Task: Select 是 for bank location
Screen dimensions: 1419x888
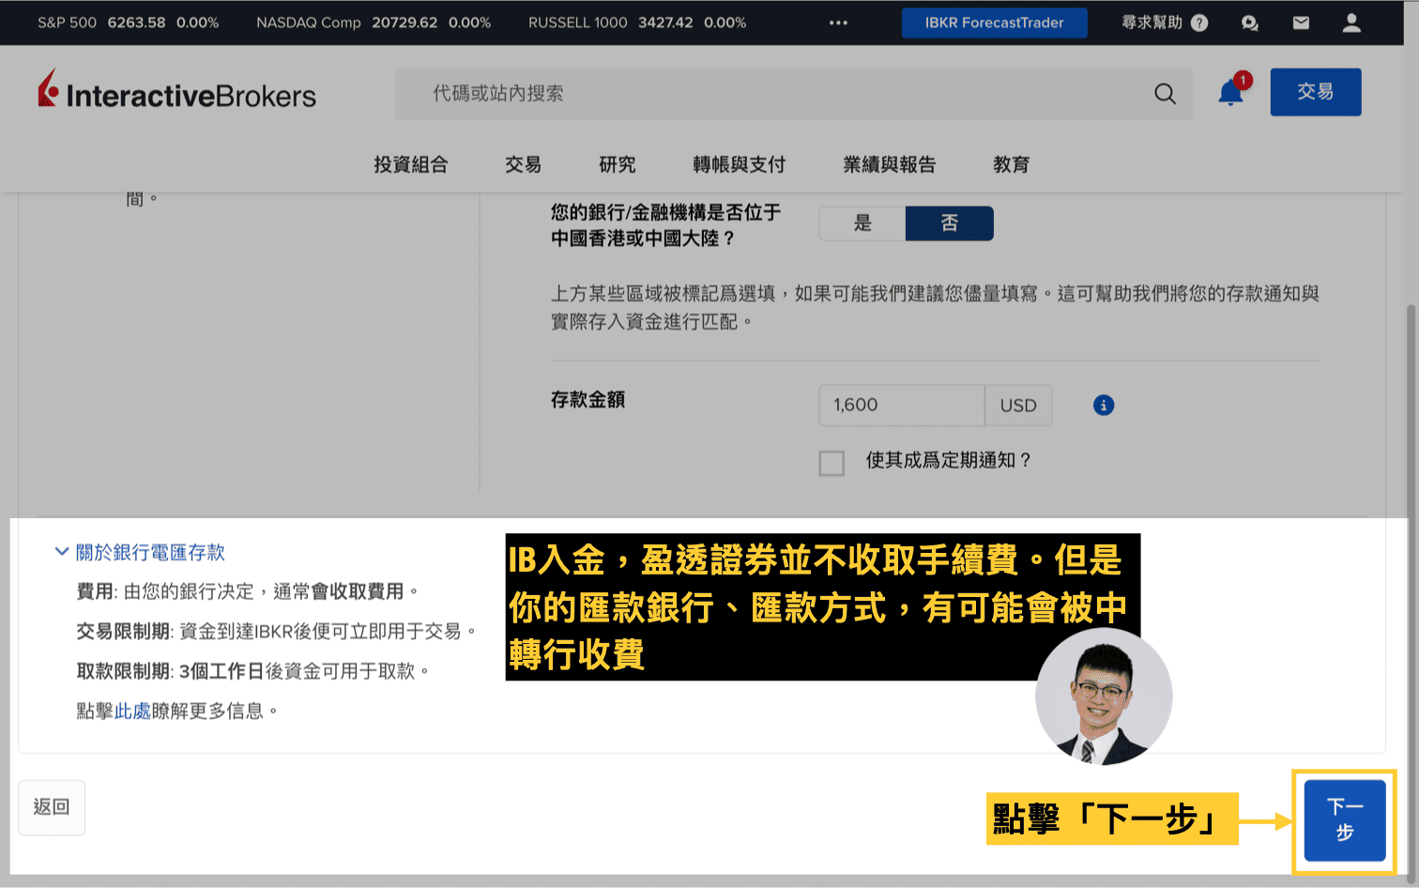Action: pos(862,223)
